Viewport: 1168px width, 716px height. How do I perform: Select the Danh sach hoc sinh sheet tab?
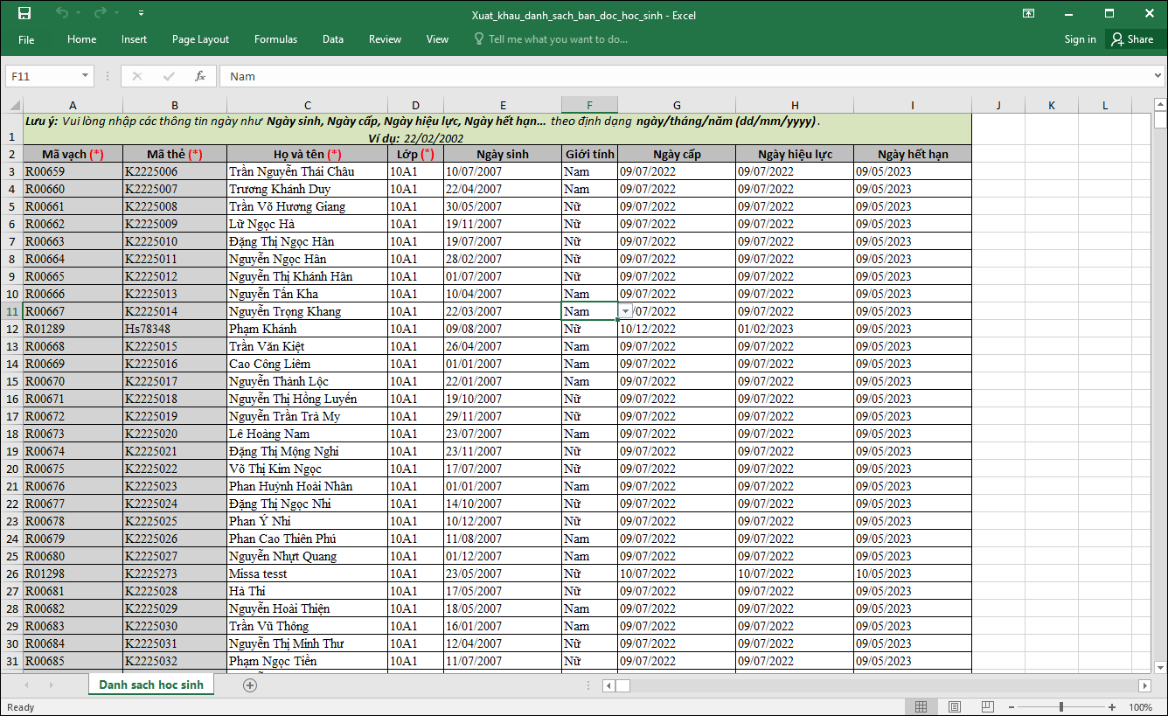point(150,685)
